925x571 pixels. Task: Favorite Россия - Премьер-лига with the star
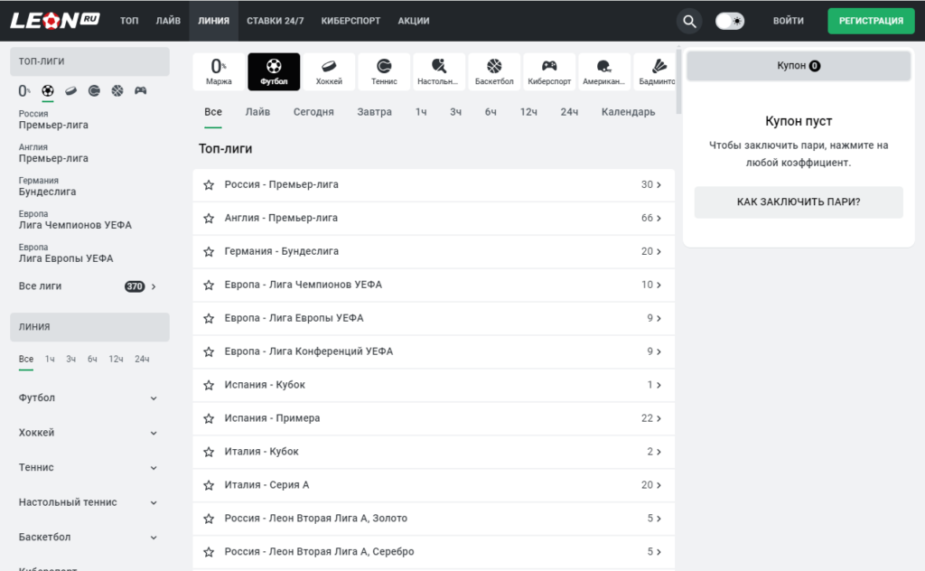coord(209,184)
